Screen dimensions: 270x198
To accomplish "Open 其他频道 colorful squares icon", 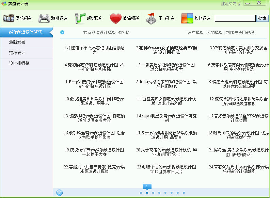I will [x=187, y=18].
